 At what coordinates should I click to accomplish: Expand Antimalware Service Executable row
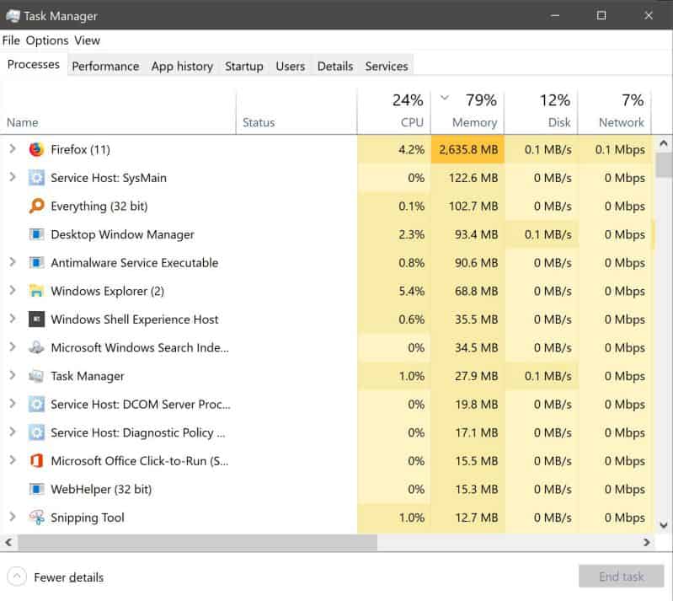(x=13, y=262)
